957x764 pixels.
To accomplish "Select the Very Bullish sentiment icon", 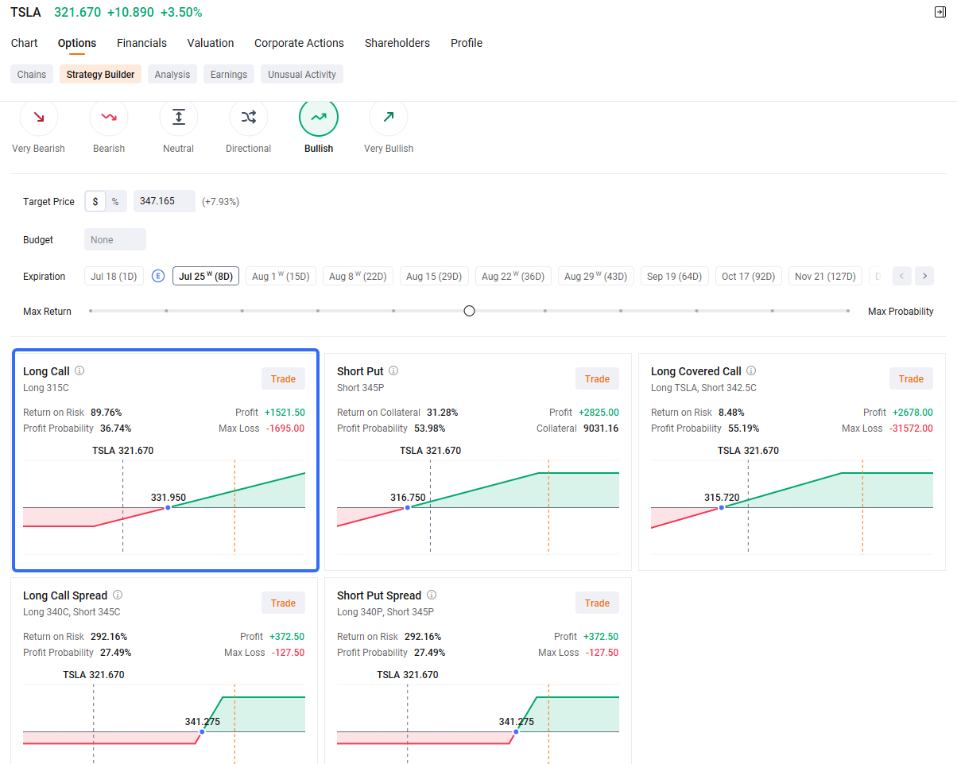I will click(389, 118).
